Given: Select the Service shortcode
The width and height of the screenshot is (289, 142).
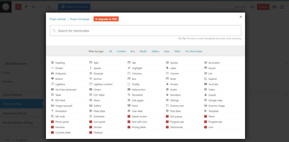Looking at the screenshot, I should click(95, 79).
